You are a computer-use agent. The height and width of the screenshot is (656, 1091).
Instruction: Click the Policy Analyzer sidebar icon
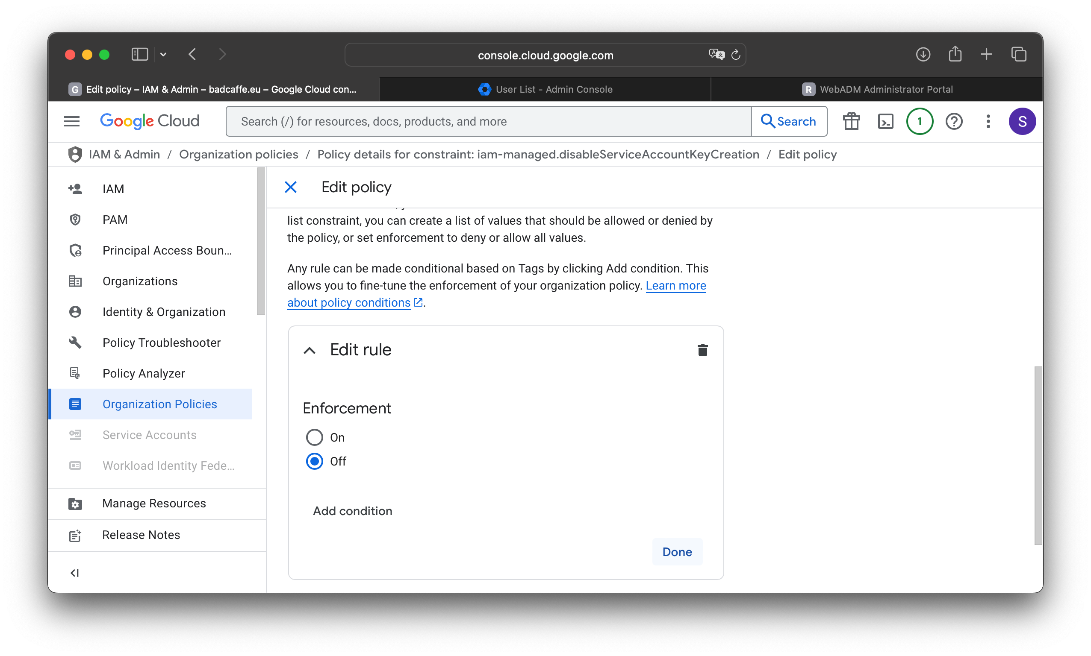[75, 373]
